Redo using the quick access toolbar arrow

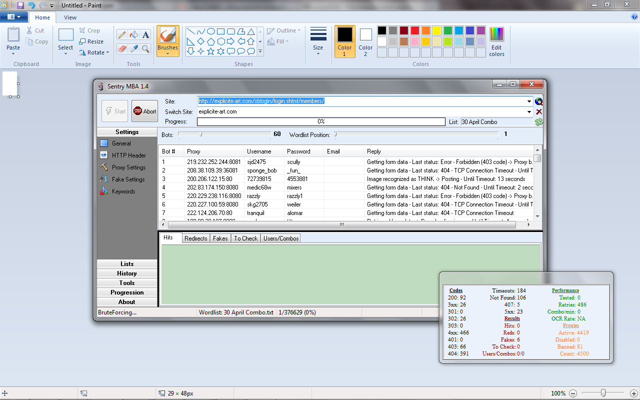[42, 5]
